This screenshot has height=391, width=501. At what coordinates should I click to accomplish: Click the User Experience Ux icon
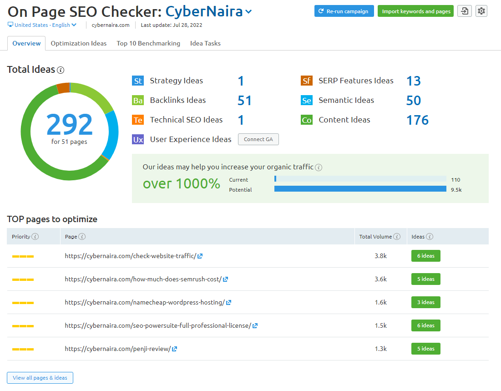click(138, 139)
